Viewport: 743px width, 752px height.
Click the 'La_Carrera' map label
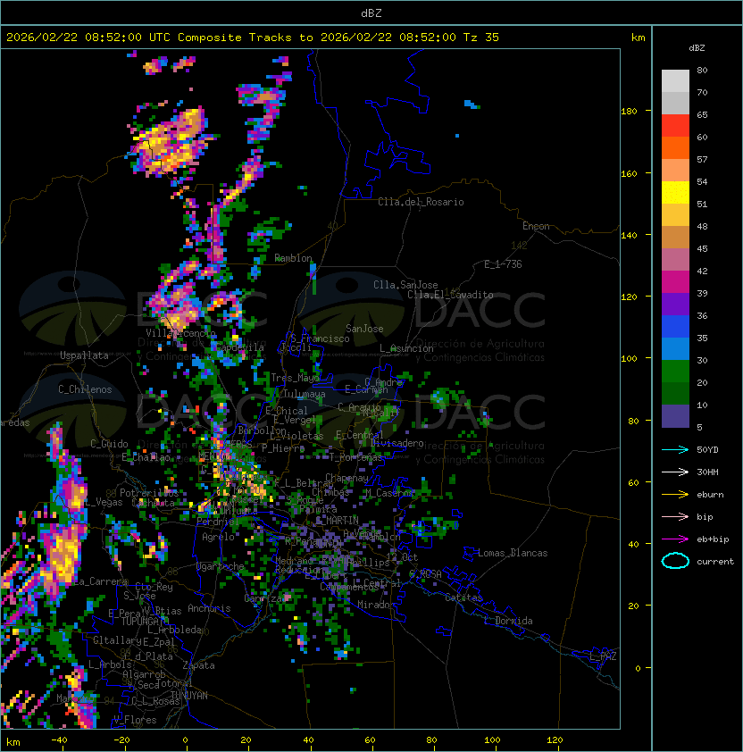[101, 581]
